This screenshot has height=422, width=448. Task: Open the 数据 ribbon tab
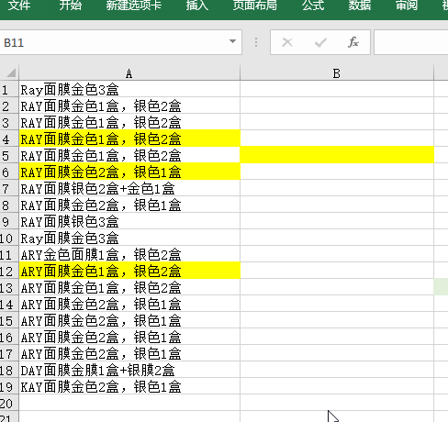[x=360, y=6]
